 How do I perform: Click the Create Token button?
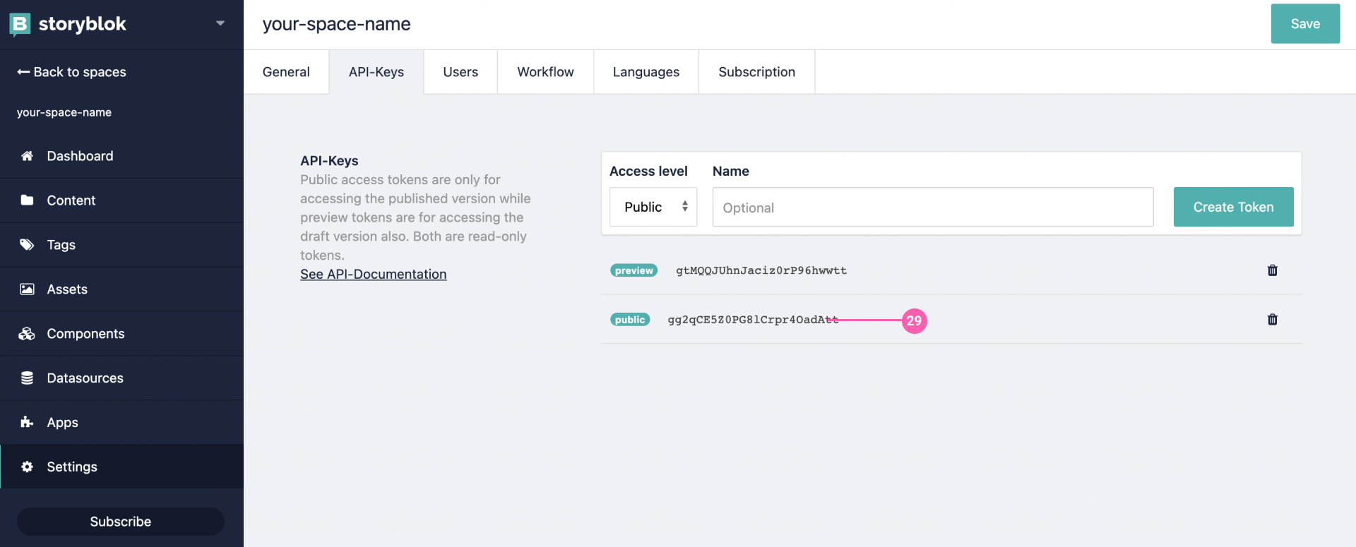coord(1233,207)
